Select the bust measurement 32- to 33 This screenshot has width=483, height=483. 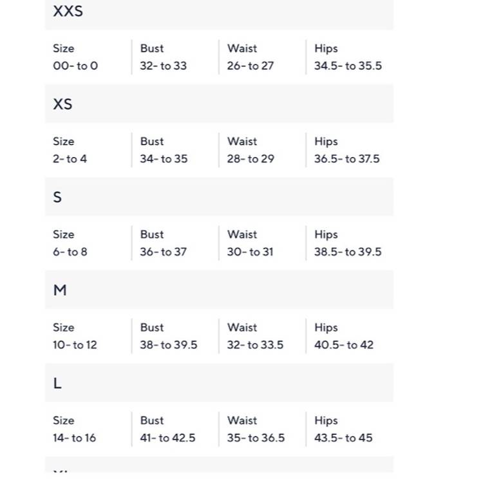164,66
